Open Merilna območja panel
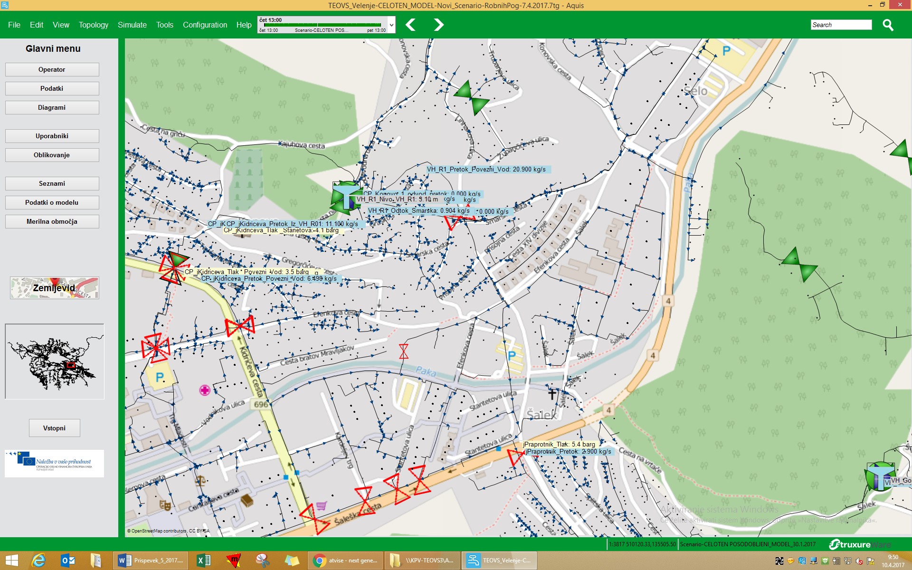This screenshot has width=912, height=570. pyautogui.click(x=52, y=221)
